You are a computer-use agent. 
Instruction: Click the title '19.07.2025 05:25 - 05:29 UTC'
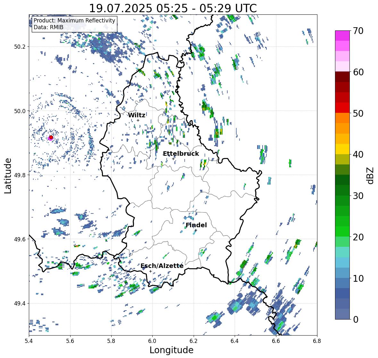pos(173,8)
